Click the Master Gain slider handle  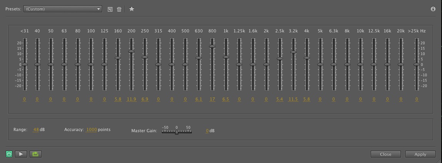(176, 132)
